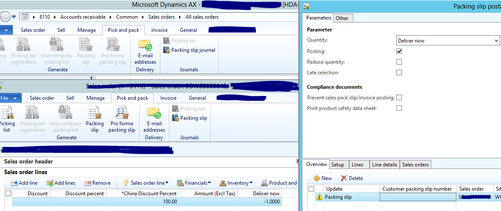The height and width of the screenshot is (211, 501).
Task: Click Common in breadcrumb path
Action: coord(127,17)
